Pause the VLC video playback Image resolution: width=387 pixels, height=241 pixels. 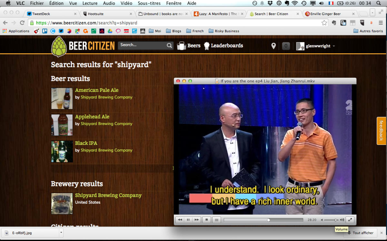pos(188,220)
